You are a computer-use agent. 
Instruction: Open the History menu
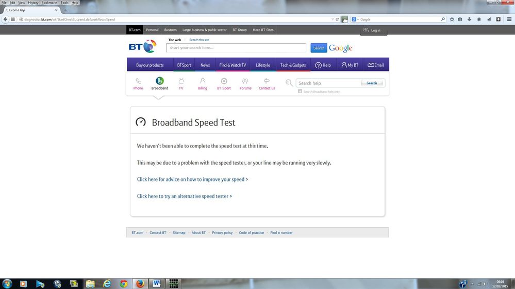click(33, 3)
